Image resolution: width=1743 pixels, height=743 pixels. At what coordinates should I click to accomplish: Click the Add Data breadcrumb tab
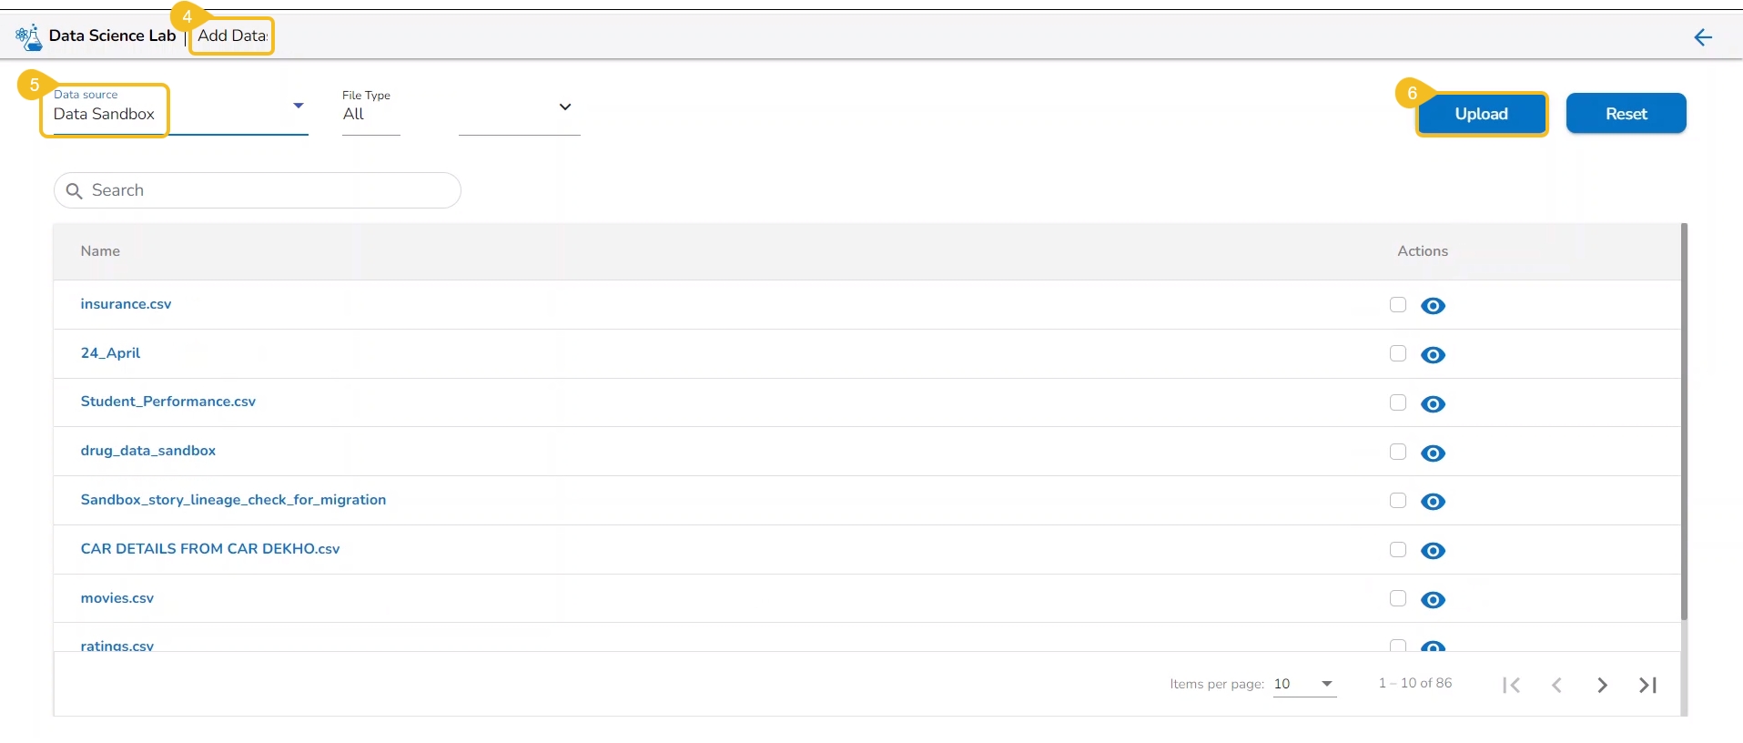(232, 36)
